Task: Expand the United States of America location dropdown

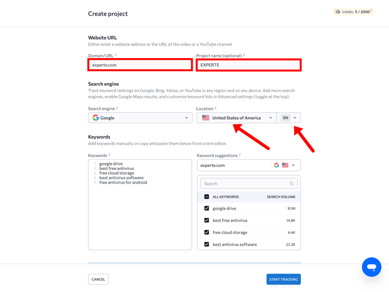Action: (x=236, y=118)
